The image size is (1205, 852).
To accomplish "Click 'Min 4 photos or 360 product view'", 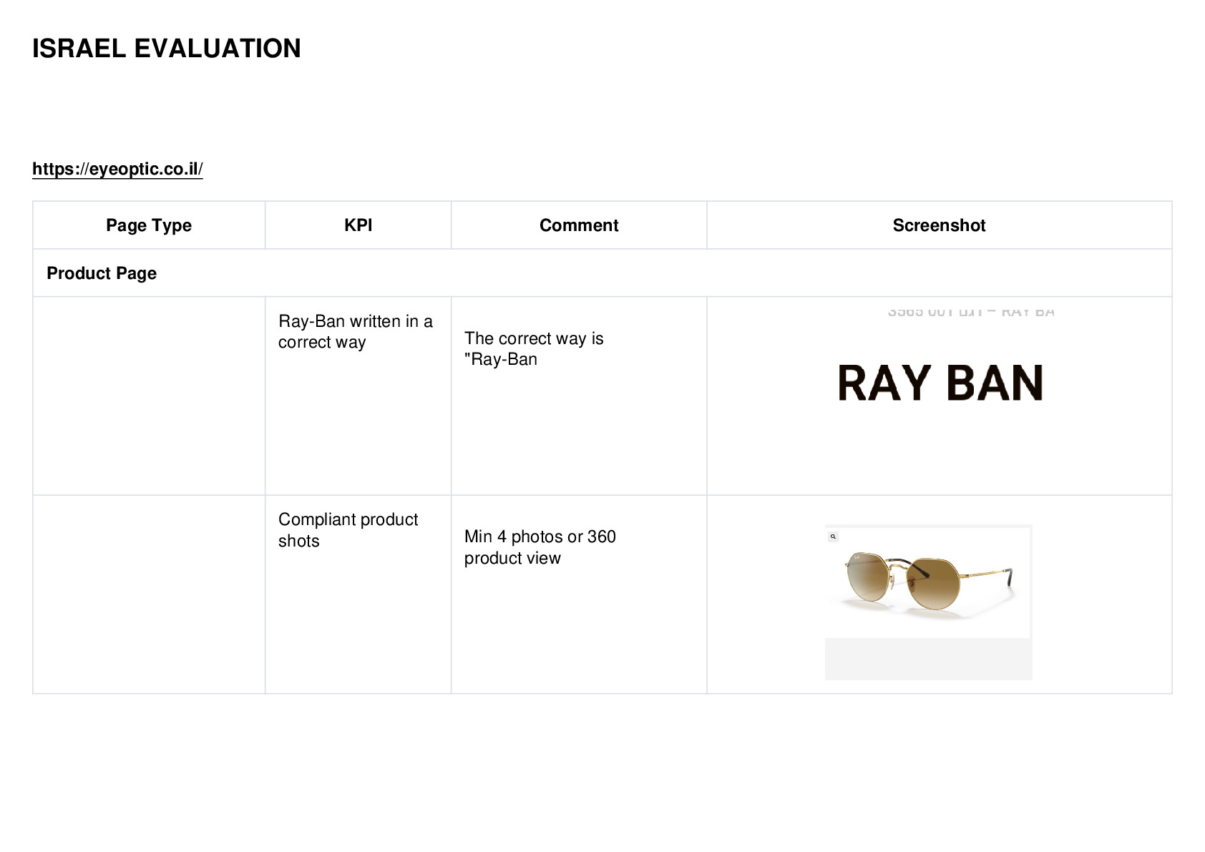I will [x=540, y=547].
